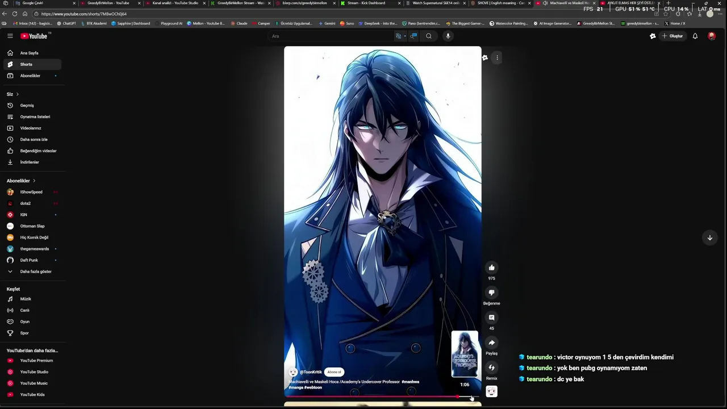Click the search magnifier button
The width and height of the screenshot is (727, 409).
click(x=429, y=36)
